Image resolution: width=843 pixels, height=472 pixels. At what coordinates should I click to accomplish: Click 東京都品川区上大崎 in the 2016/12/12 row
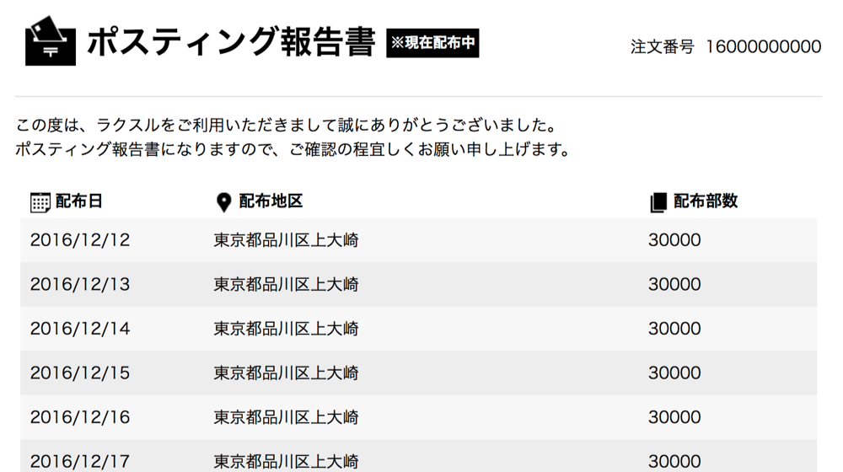coord(286,240)
